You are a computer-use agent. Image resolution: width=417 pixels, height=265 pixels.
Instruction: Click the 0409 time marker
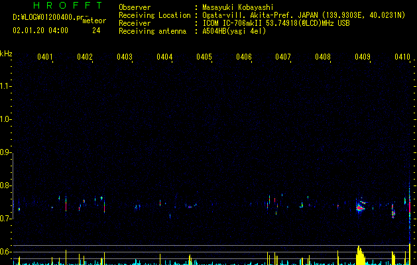point(363,57)
